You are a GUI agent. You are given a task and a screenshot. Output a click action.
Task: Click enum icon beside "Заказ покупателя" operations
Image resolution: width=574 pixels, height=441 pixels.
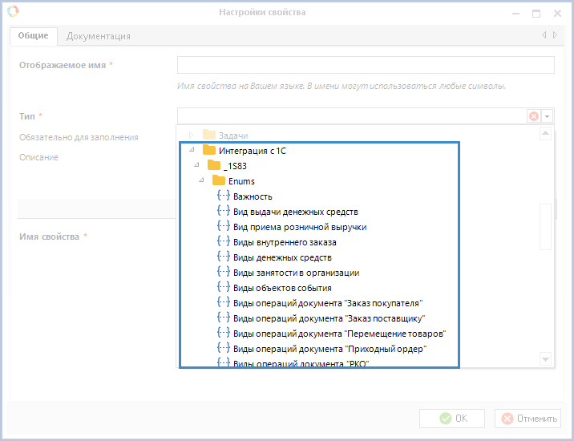click(x=224, y=302)
